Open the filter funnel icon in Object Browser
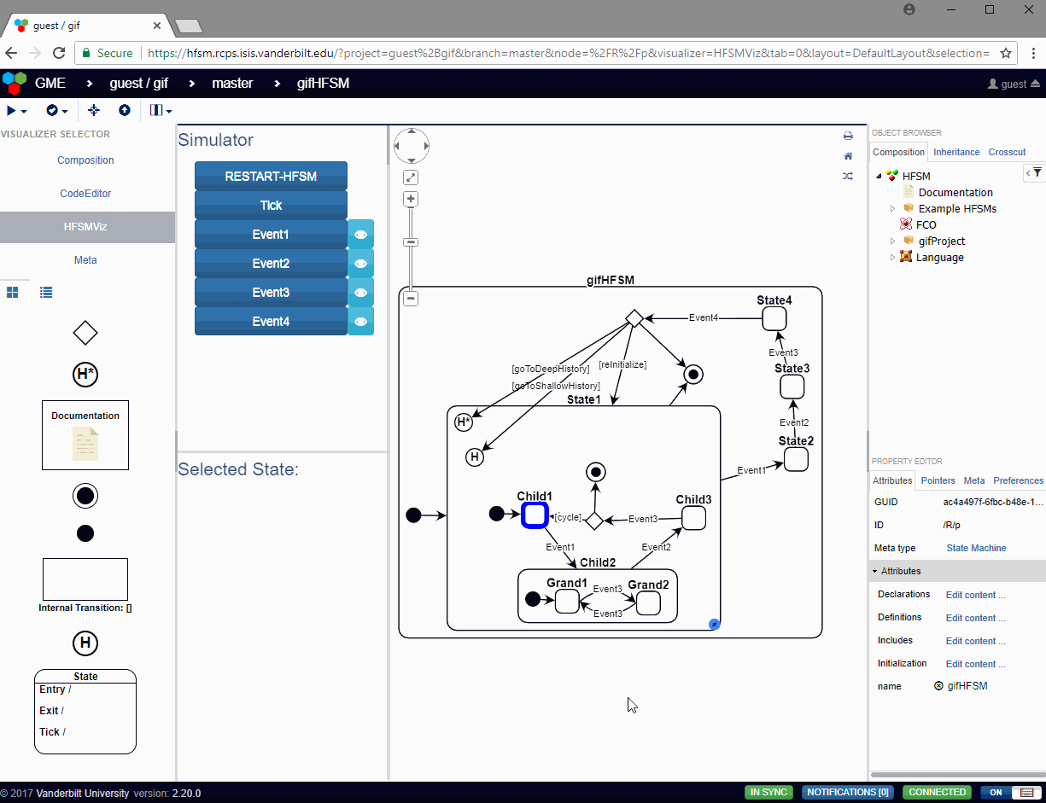The width and height of the screenshot is (1046, 803). pyautogui.click(x=1038, y=172)
